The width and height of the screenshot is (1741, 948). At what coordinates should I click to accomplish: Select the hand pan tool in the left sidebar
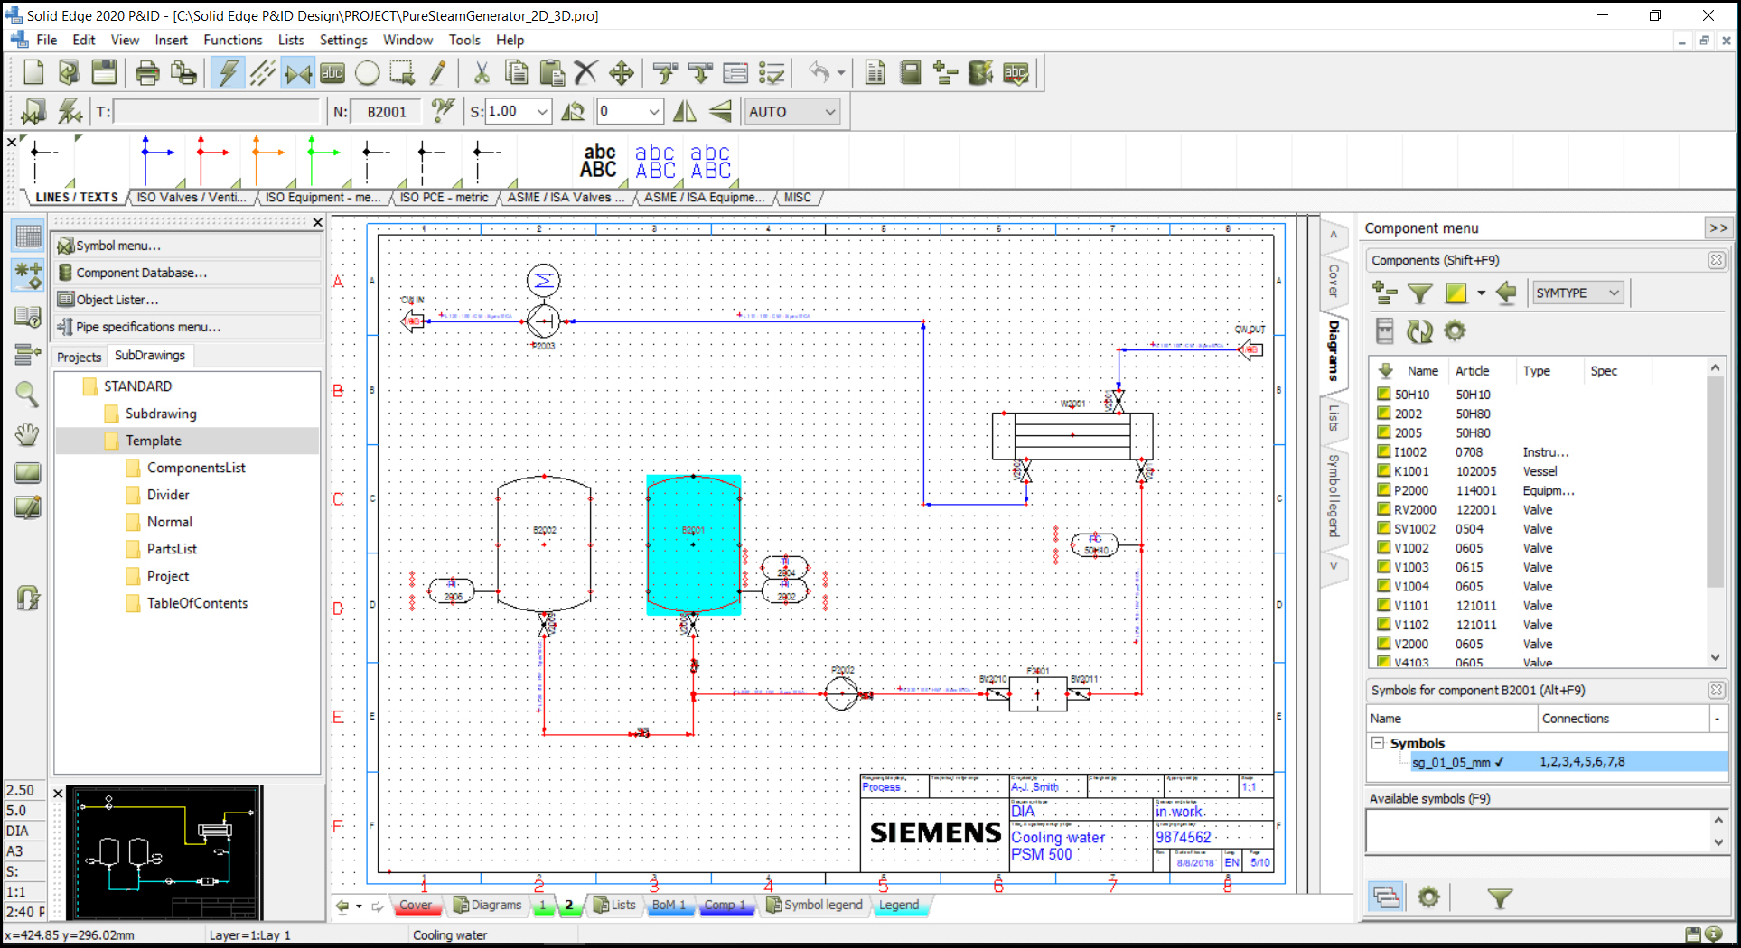click(27, 434)
